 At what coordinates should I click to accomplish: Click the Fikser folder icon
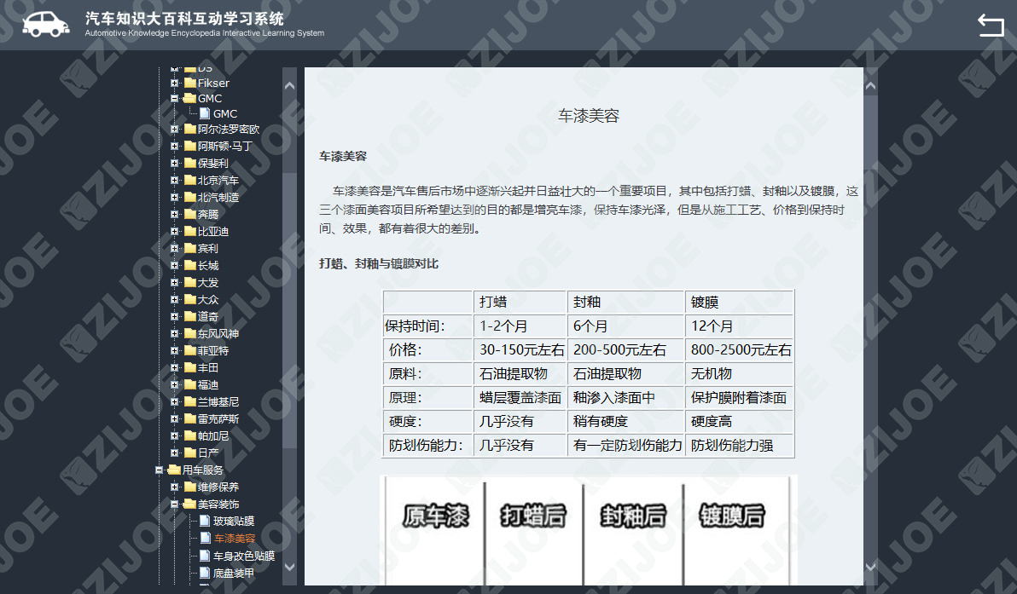click(190, 83)
